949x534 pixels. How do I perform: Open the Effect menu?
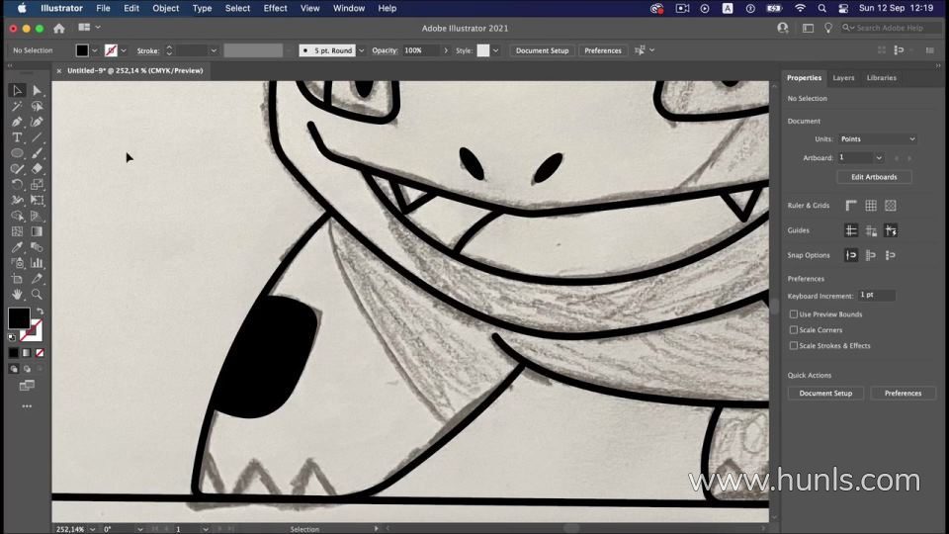click(x=275, y=9)
